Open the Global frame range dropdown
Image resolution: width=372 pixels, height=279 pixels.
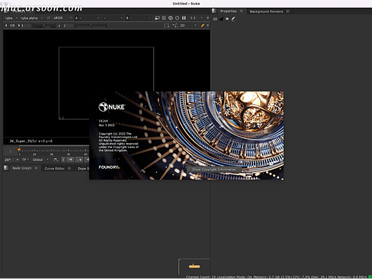pos(41,160)
